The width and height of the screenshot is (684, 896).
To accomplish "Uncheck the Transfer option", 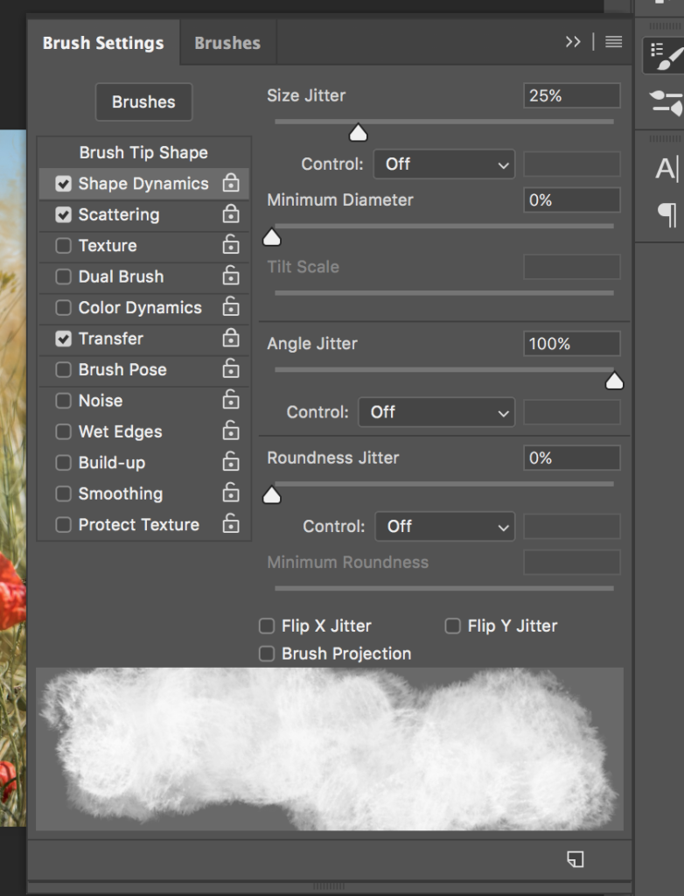I will 63,339.
